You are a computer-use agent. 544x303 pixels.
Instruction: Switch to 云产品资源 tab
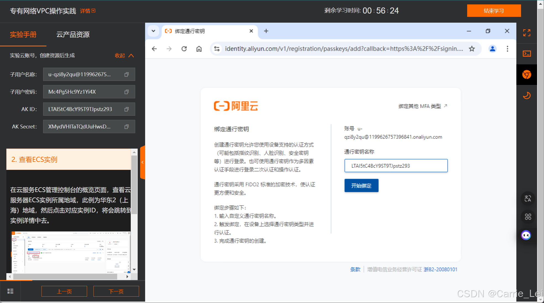click(x=73, y=35)
